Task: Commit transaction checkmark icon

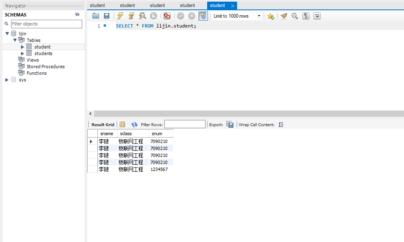Action: coord(180,16)
